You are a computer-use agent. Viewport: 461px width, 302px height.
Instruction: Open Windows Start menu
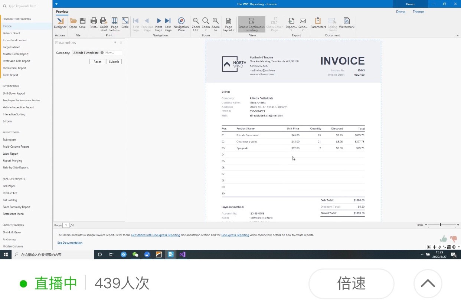click(x=6, y=255)
